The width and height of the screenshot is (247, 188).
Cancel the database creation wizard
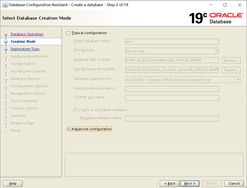234,184
